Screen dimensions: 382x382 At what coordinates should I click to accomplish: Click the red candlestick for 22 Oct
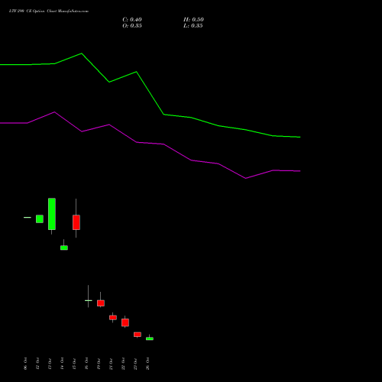[x=125, y=322]
